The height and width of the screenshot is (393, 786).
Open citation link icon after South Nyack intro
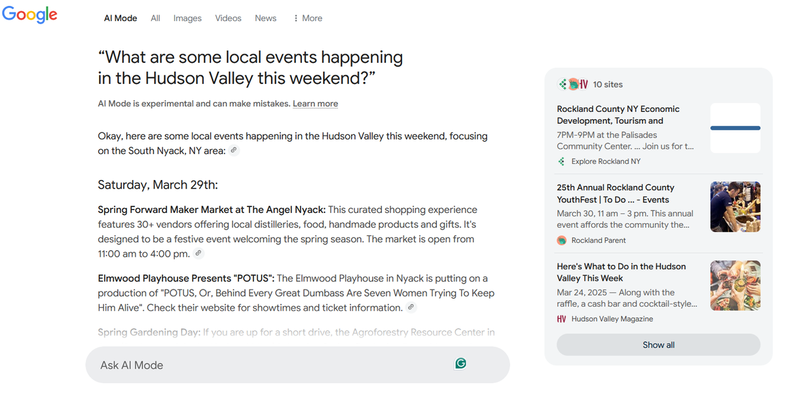coord(234,151)
